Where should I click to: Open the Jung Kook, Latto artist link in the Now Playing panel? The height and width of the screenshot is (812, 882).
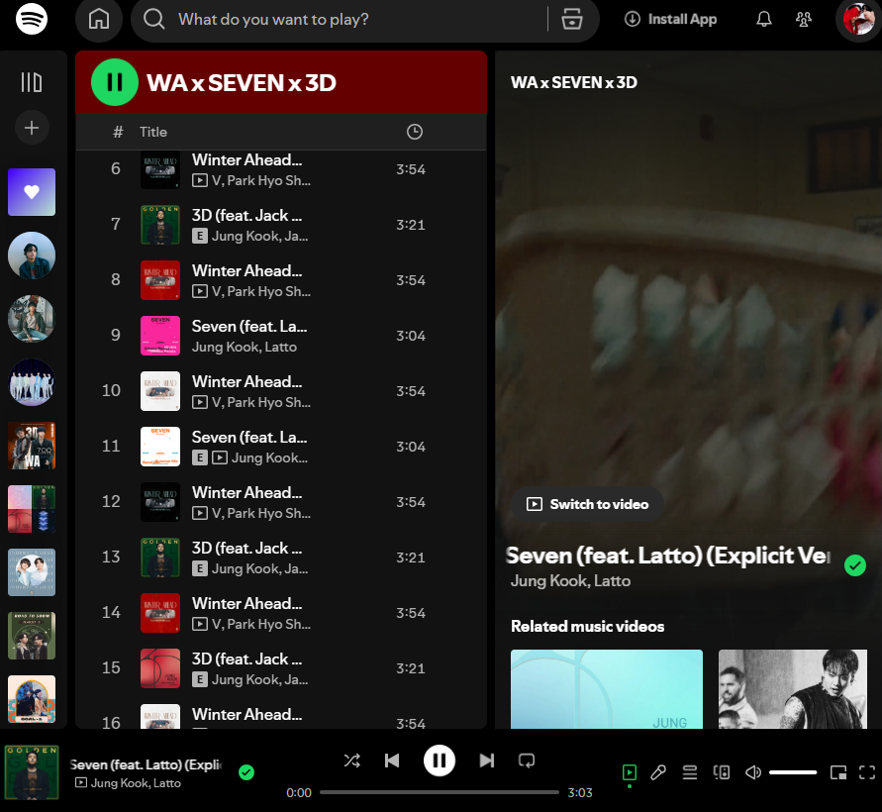tap(570, 580)
